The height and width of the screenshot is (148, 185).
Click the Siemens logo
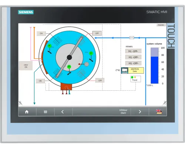click(26, 12)
